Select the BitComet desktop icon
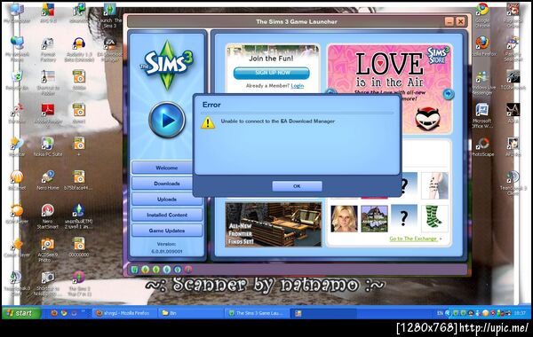 click(16, 180)
